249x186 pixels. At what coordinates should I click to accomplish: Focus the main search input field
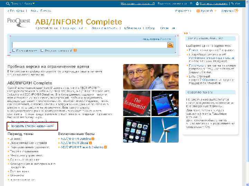click(x=90, y=45)
